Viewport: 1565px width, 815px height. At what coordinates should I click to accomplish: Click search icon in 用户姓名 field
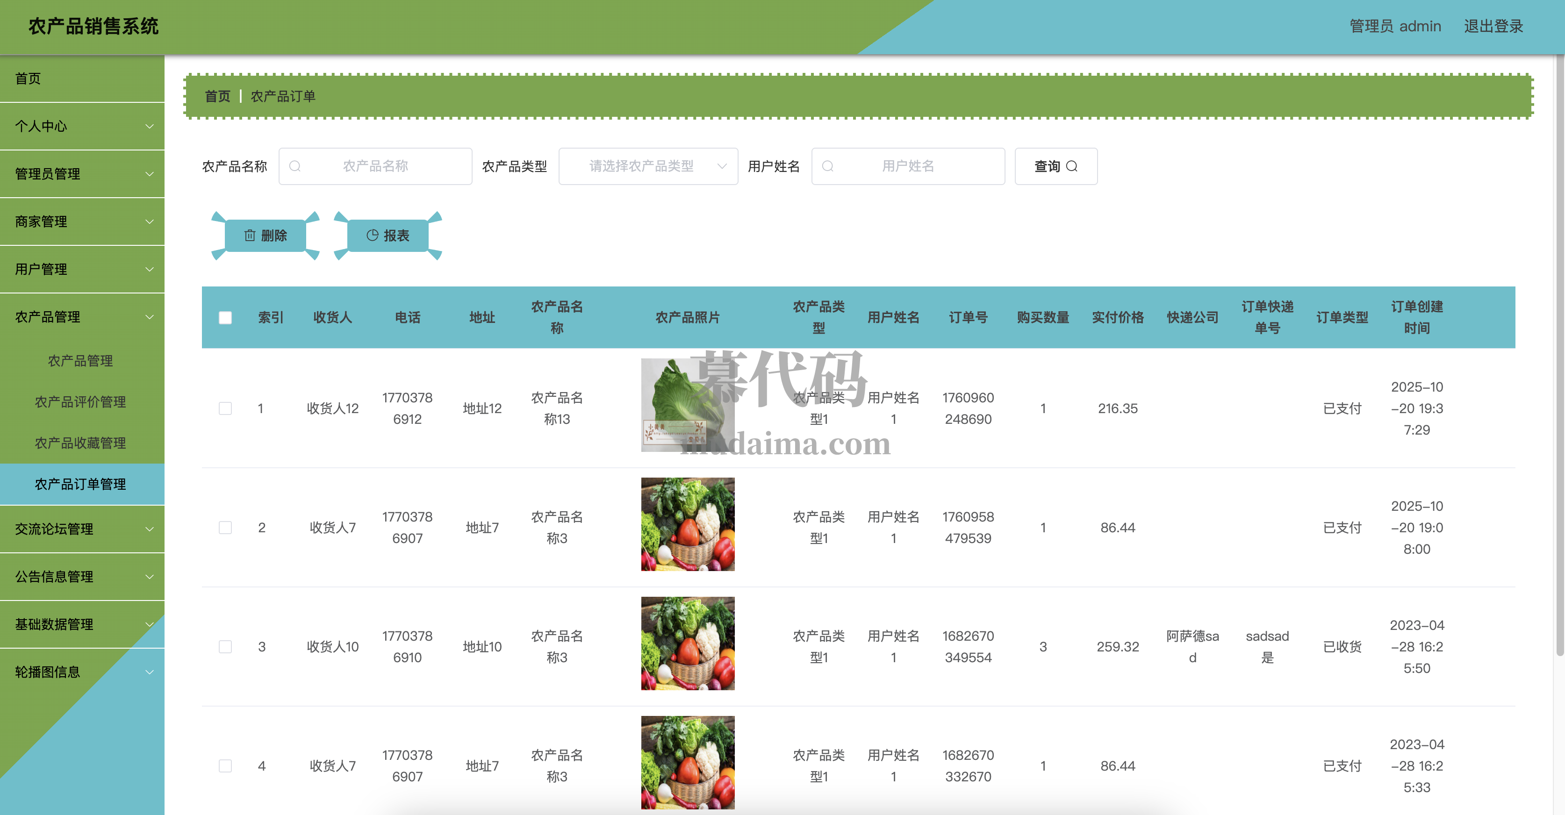tap(827, 166)
